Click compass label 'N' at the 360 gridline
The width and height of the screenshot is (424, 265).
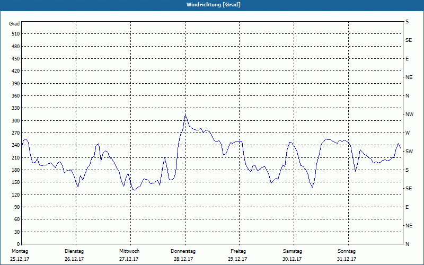point(407,96)
